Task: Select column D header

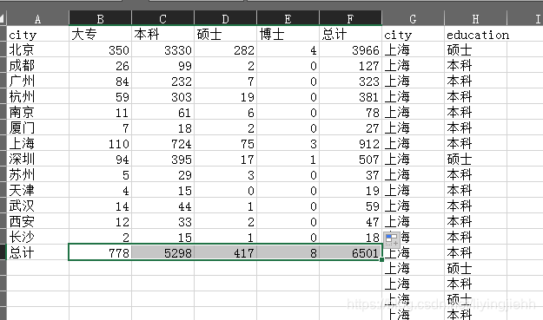Action: 225,19
